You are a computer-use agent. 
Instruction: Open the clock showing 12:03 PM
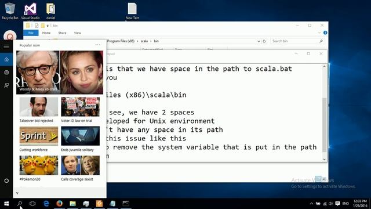tap(360, 204)
